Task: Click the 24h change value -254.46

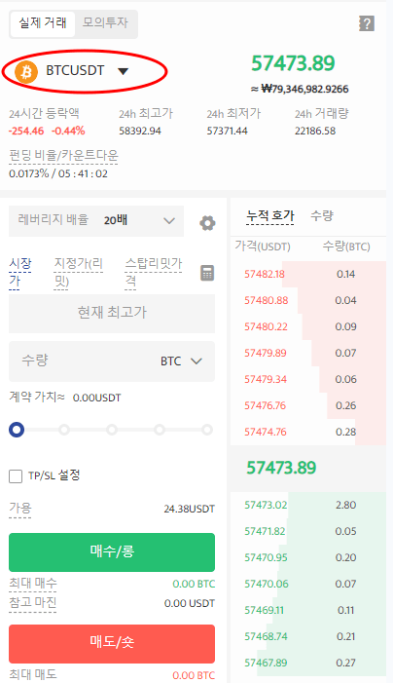Action: tap(26, 132)
